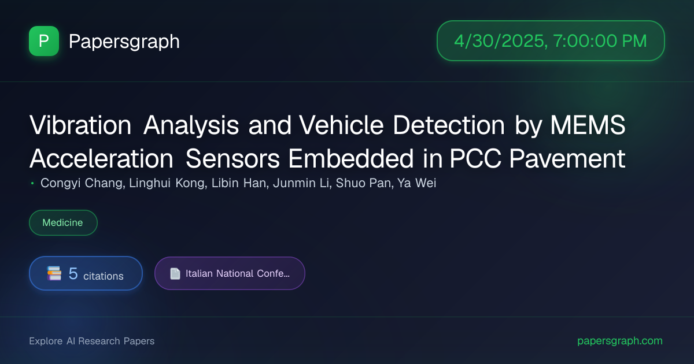This screenshot has height=364, width=694.
Task: Click the green bullet before author names
Action: (32, 184)
